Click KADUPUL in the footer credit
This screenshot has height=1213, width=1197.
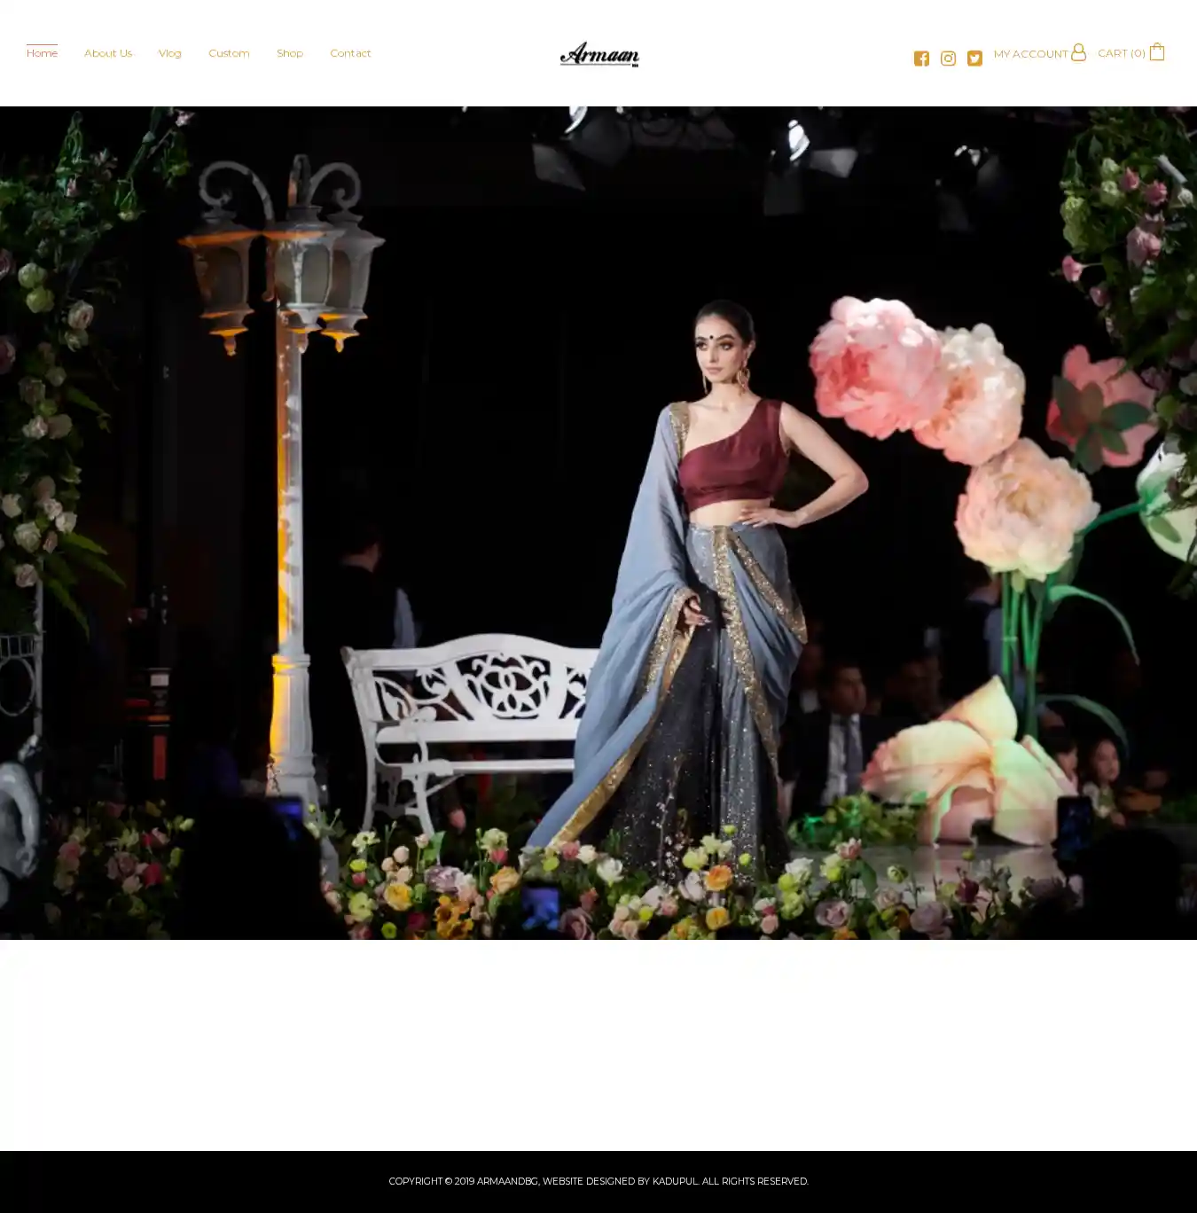pyautogui.click(x=675, y=1181)
